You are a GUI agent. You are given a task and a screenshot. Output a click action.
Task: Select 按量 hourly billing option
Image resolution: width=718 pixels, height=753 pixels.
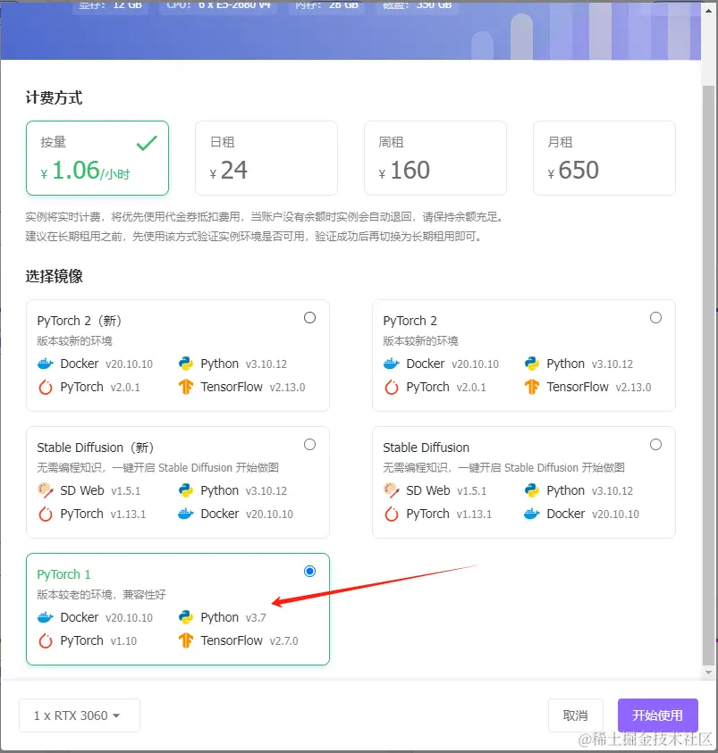tap(97, 158)
